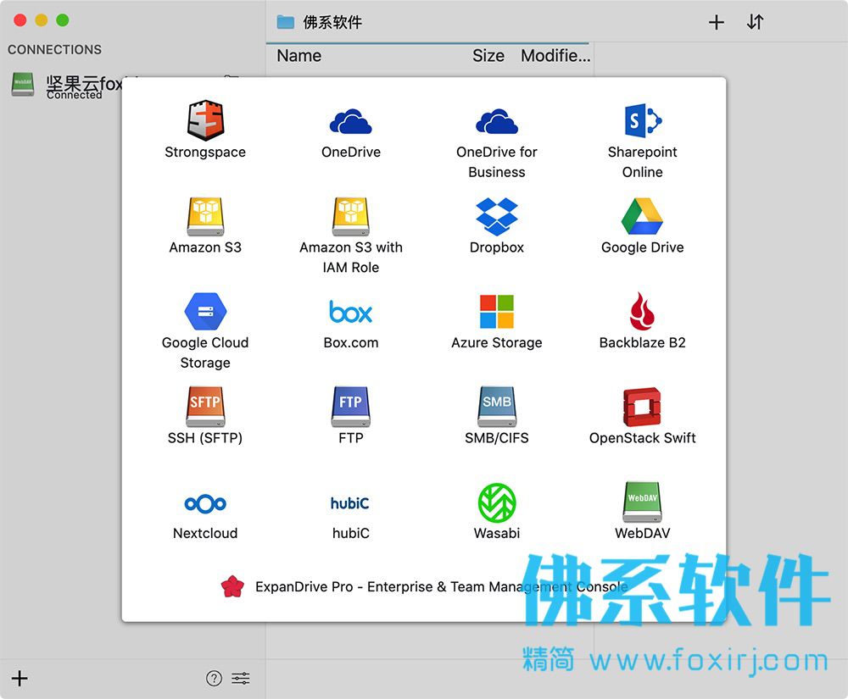The image size is (848, 699).
Task: Click the CONNECTIONS sidebar heading
Action: coord(54,49)
